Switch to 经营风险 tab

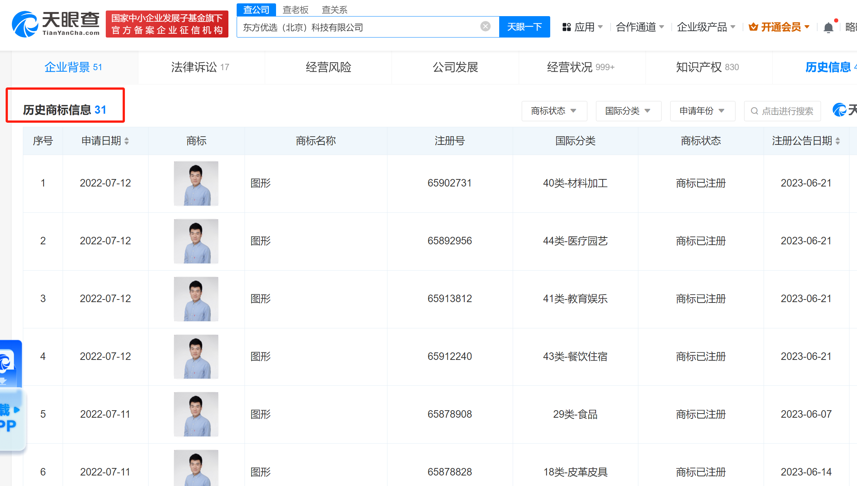329,67
